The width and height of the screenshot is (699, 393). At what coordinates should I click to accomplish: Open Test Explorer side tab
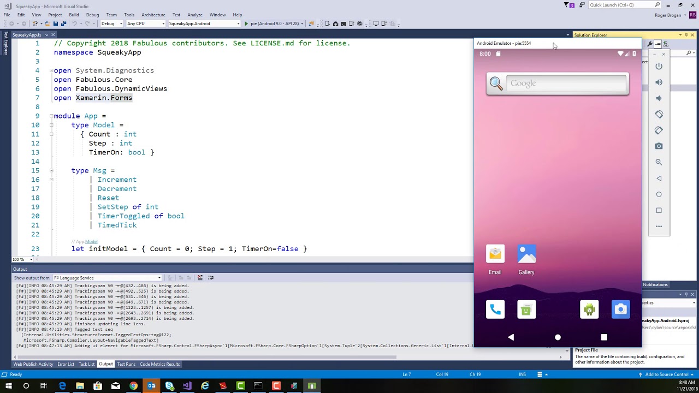[x=6, y=44]
